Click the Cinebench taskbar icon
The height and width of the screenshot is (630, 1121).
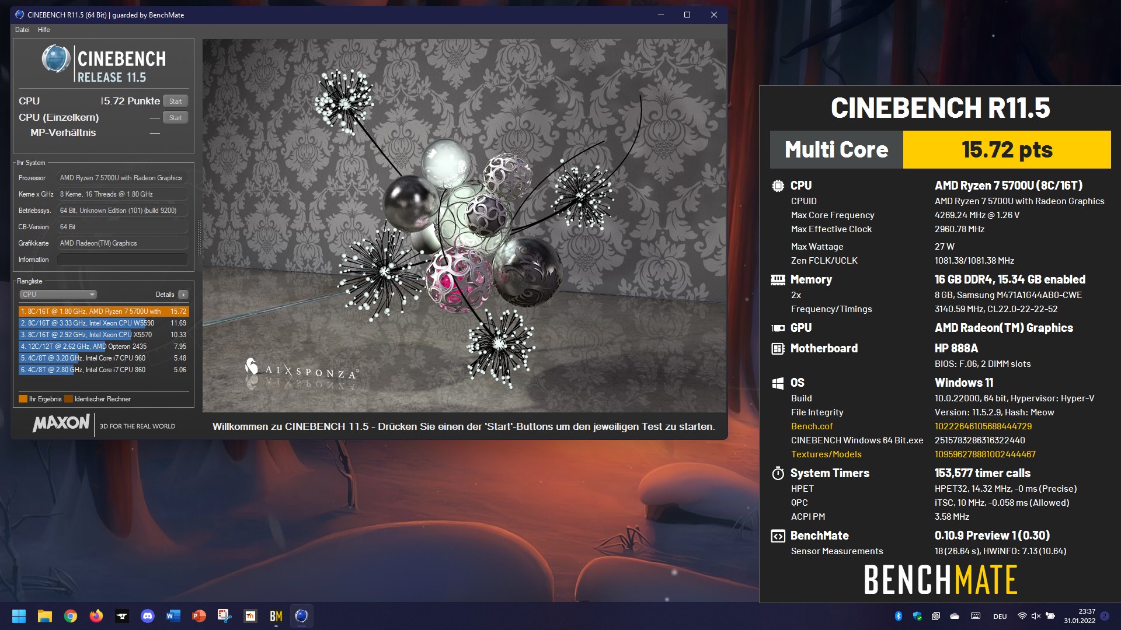[x=302, y=616]
